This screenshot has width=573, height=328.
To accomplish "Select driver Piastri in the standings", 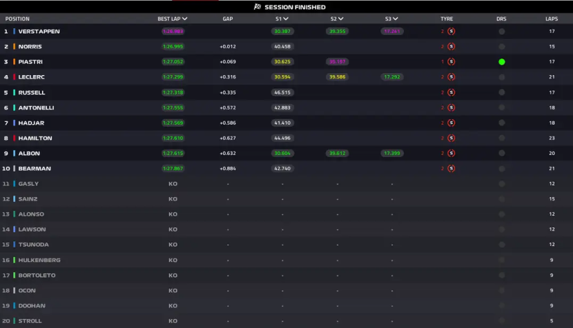I will 30,61.
